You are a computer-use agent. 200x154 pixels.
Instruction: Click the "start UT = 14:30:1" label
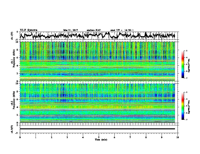pyautogui.click(x=122, y=30)
